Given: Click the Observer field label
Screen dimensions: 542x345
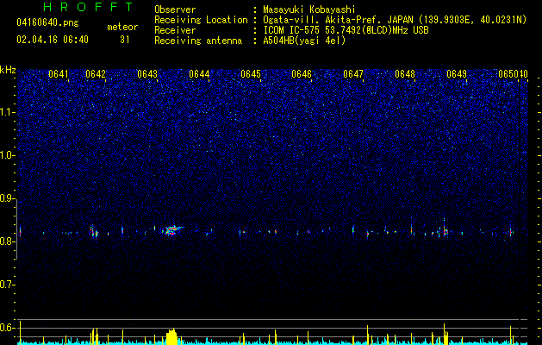Looking at the screenshot, I should pos(175,9).
